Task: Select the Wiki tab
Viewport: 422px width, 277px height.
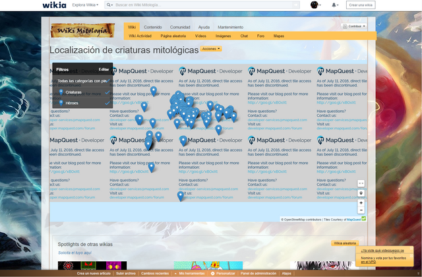Action: [132, 27]
